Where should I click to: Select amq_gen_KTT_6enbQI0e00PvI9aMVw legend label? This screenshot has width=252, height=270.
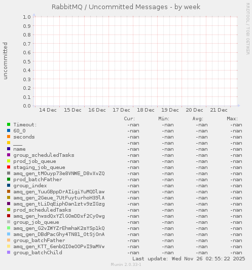pos(59,247)
